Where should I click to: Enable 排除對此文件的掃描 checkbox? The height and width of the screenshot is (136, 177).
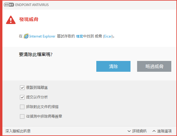click(x=22, y=107)
